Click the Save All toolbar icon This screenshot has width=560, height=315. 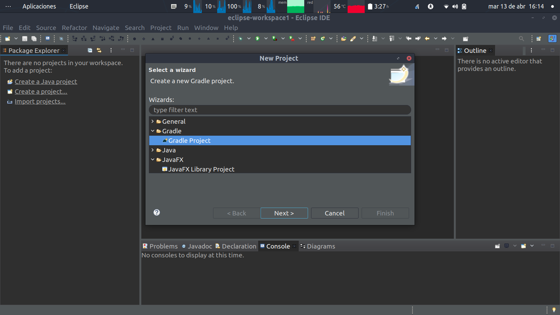pyautogui.click(x=34, y=39)
